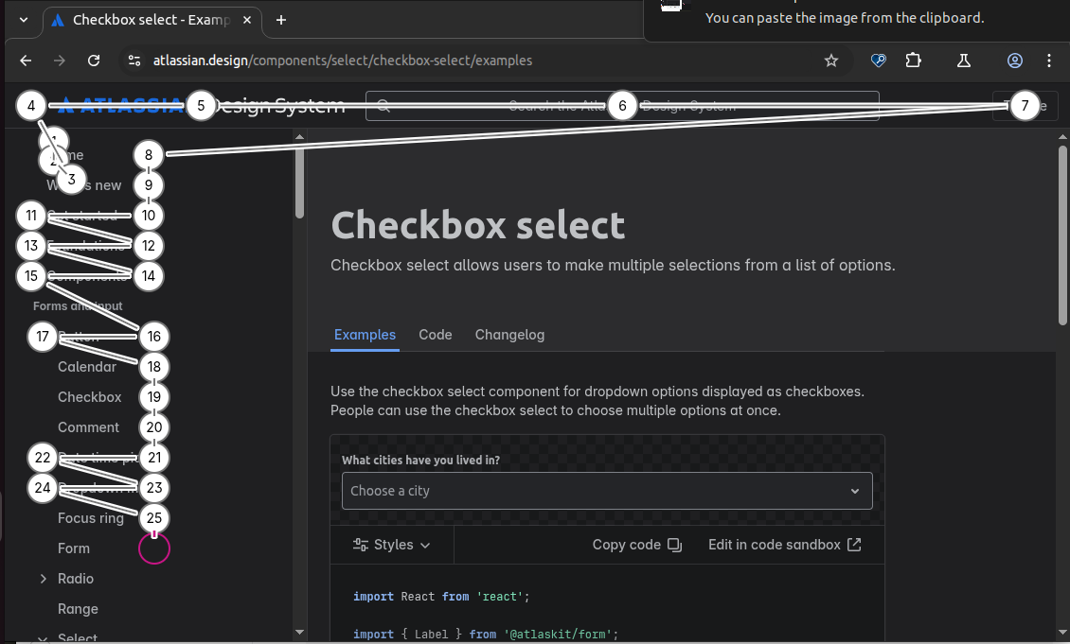
Task: Open the Choose a city dropdown
Action: [x=607, y=491]
